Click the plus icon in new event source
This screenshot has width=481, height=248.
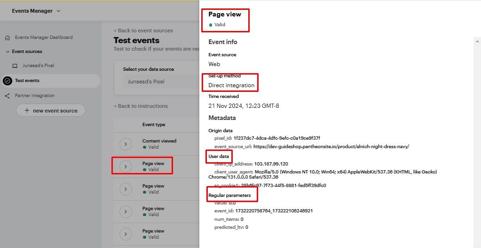(27, 110)
